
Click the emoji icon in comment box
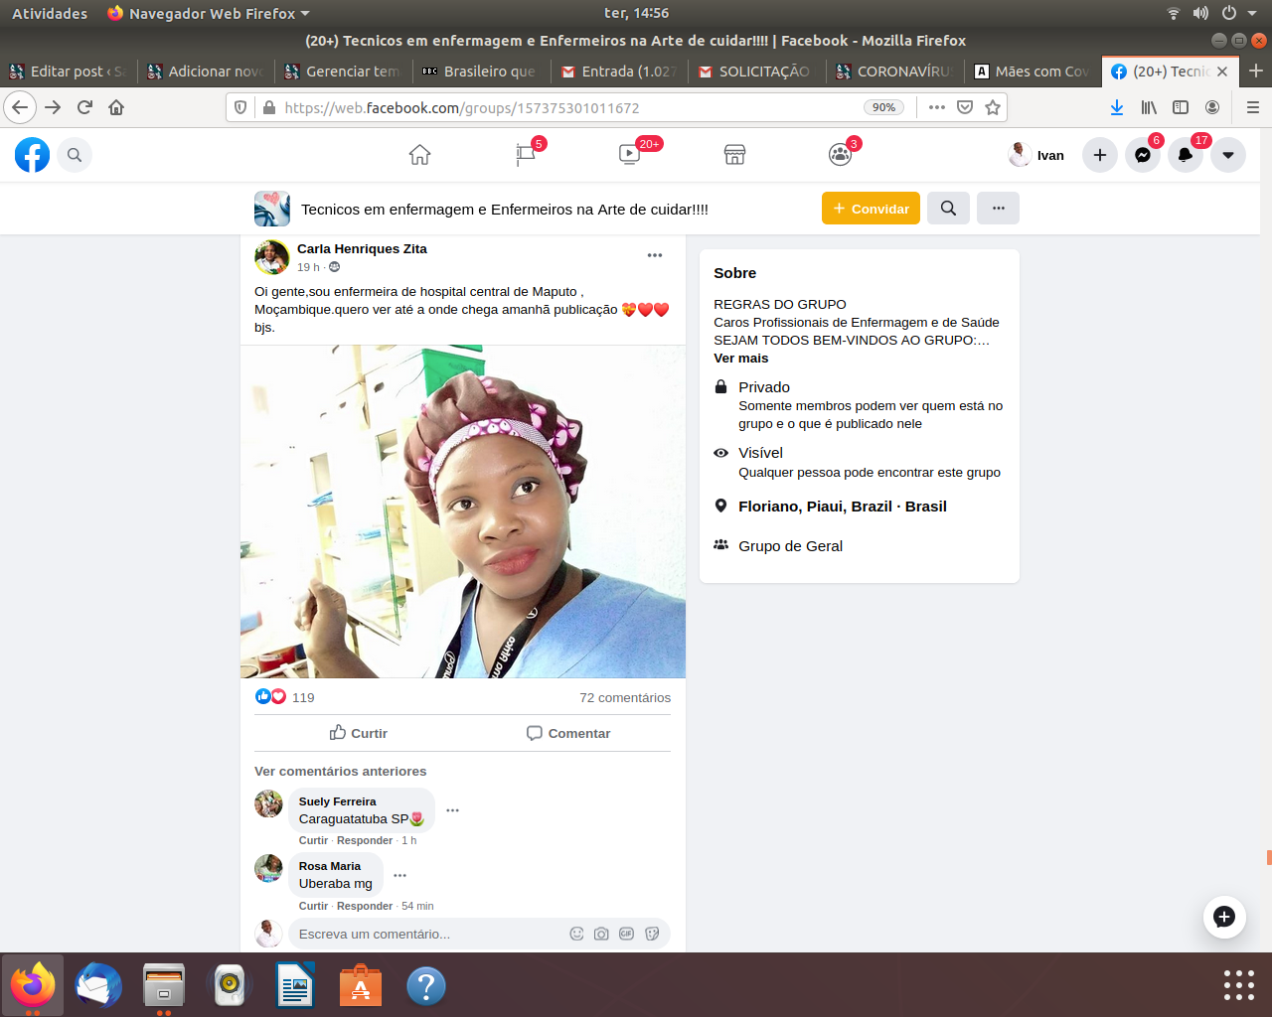tap(576, 934)
